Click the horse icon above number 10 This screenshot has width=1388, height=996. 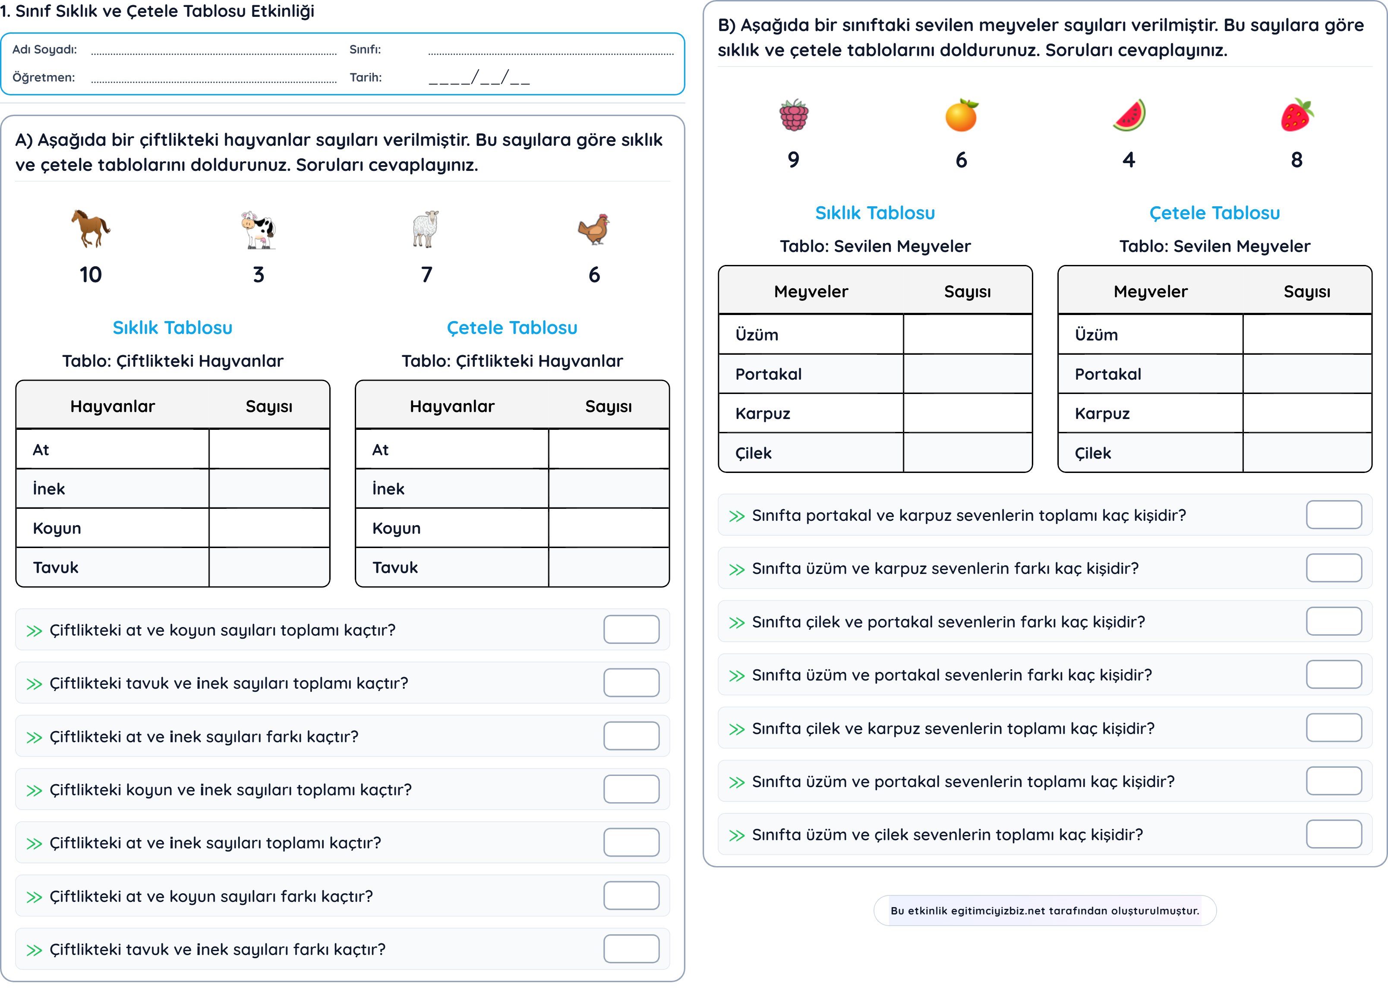click(x=91, y=228)
